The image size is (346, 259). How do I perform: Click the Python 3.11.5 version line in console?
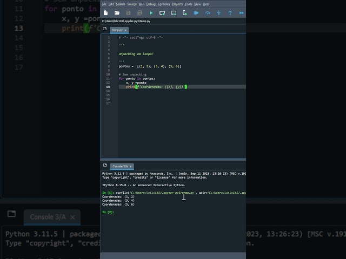(174, 174)
